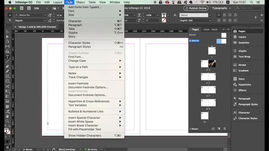Switch to the Layers panel tab
269x151 pixels.
click(206, 29)
